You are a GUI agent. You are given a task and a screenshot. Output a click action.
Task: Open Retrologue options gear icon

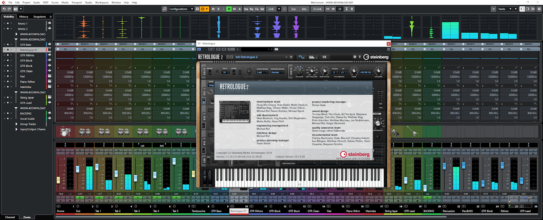coord(355,57)
